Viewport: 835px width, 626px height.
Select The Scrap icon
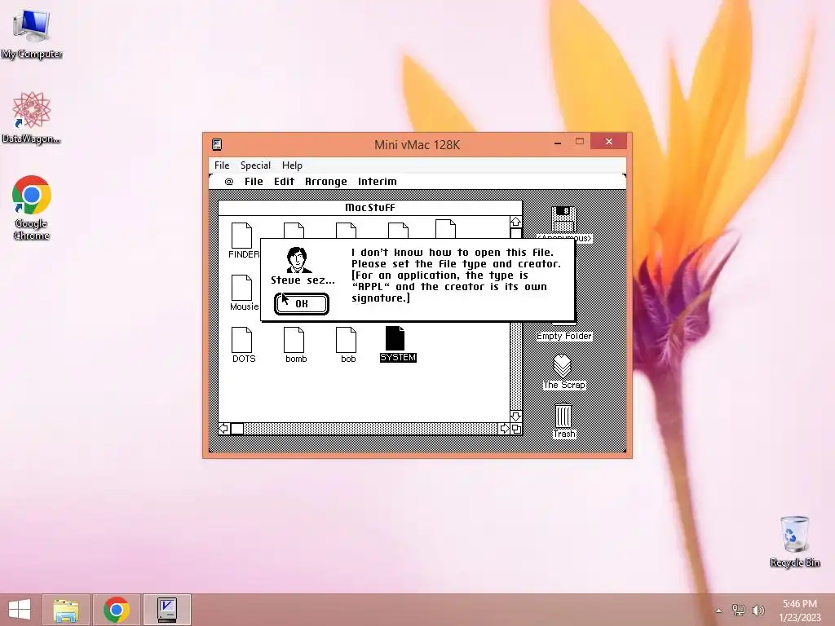(x=563, y=366)
